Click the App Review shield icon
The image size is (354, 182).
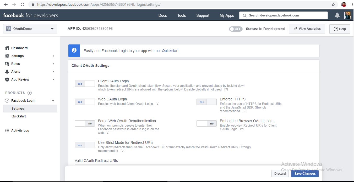click(7, 79)
